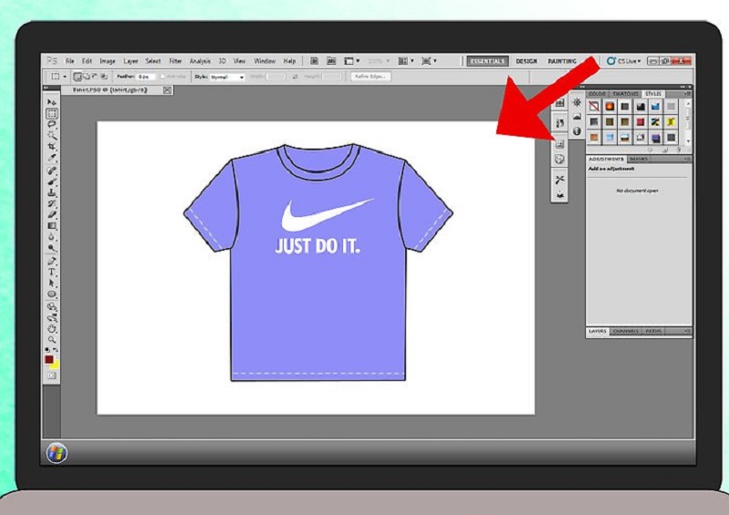Select the Type tool
Image resolution: width=729 pixels, height=515 pixels.
coord(52,272)
